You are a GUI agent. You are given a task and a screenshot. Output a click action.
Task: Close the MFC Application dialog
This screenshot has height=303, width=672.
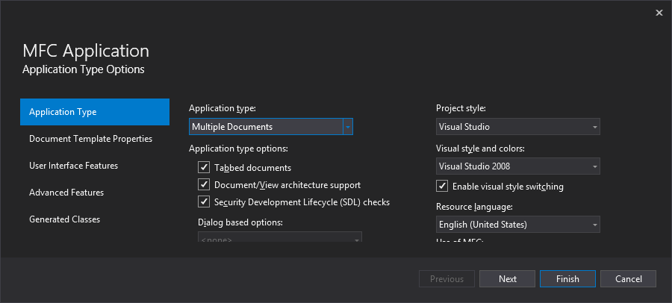coord(659,12)
